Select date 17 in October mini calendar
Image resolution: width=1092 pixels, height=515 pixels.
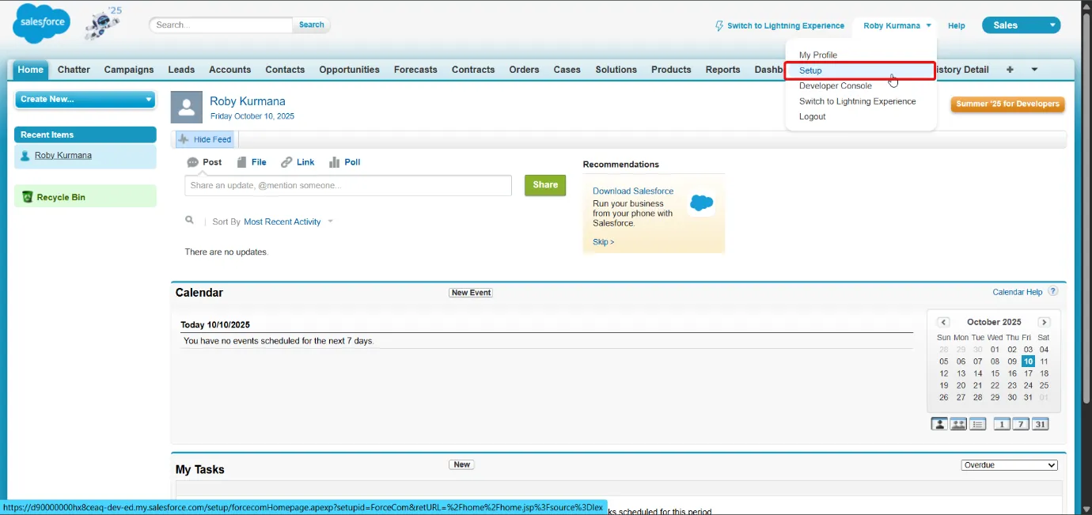coord(1028,373)
